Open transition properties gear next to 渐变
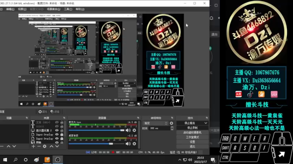Viewport: 293px width, 164px height. [171, 123]
